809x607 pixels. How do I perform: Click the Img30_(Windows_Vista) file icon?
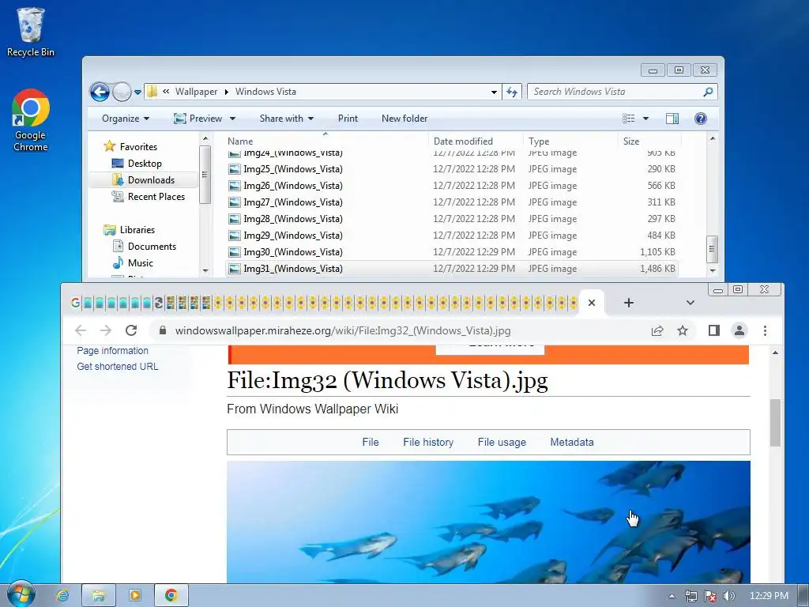234,252
